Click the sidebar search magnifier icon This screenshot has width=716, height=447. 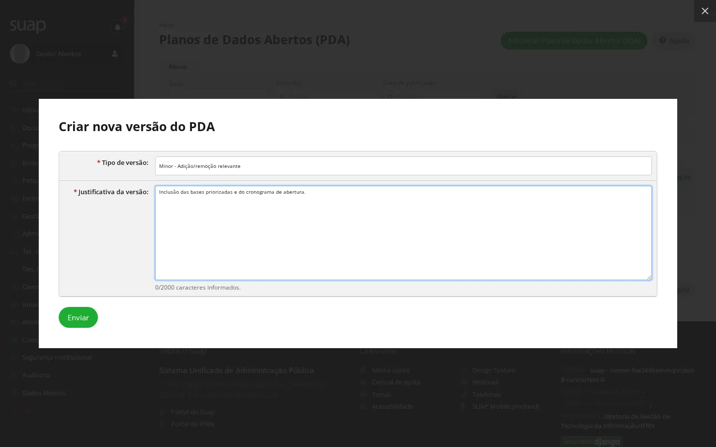[x=13, y=84]
